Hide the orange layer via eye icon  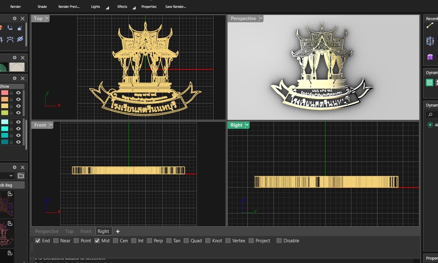tap(18, 99)
